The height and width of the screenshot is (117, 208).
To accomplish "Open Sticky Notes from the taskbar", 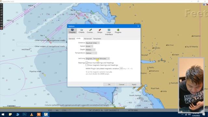I will click(10, 114).
